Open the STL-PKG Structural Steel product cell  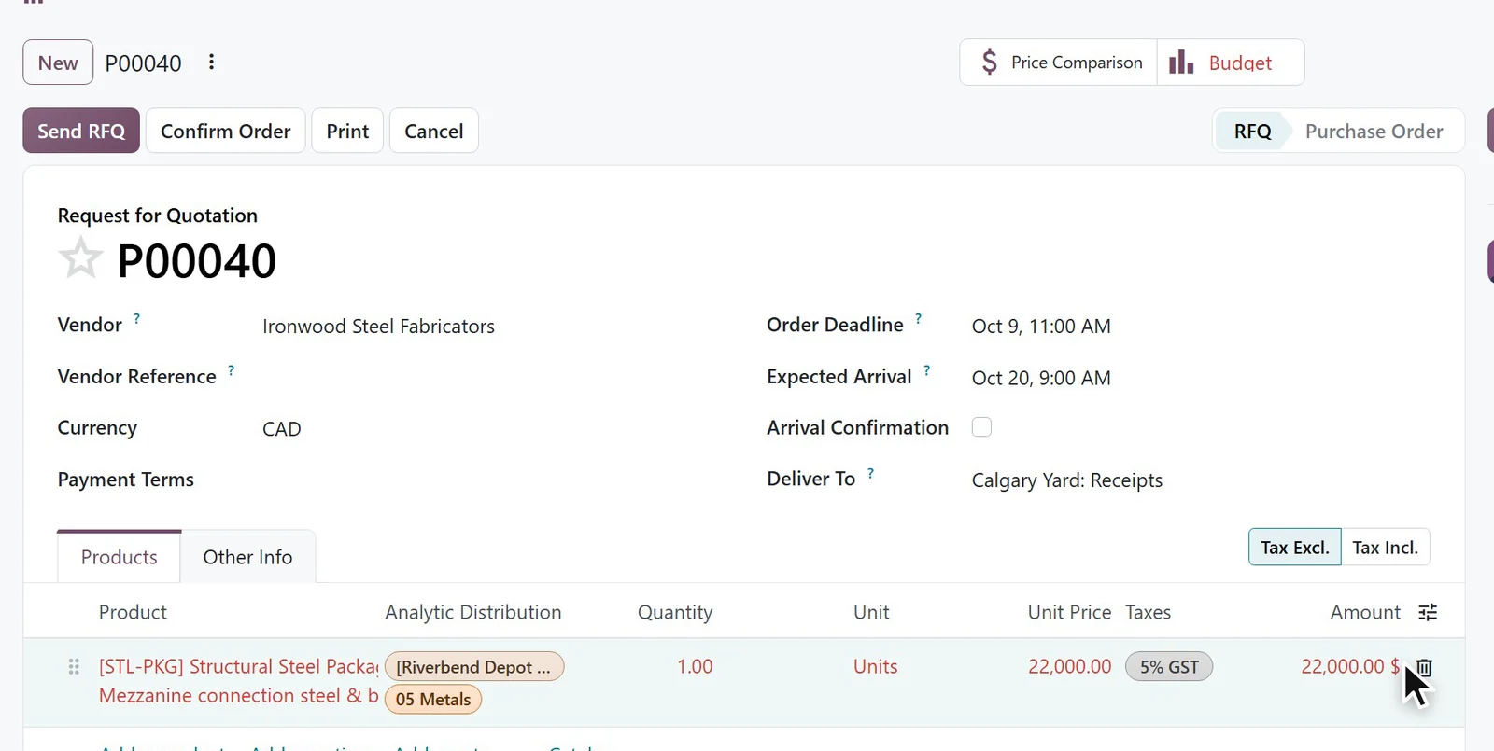[x=239, y=681]
